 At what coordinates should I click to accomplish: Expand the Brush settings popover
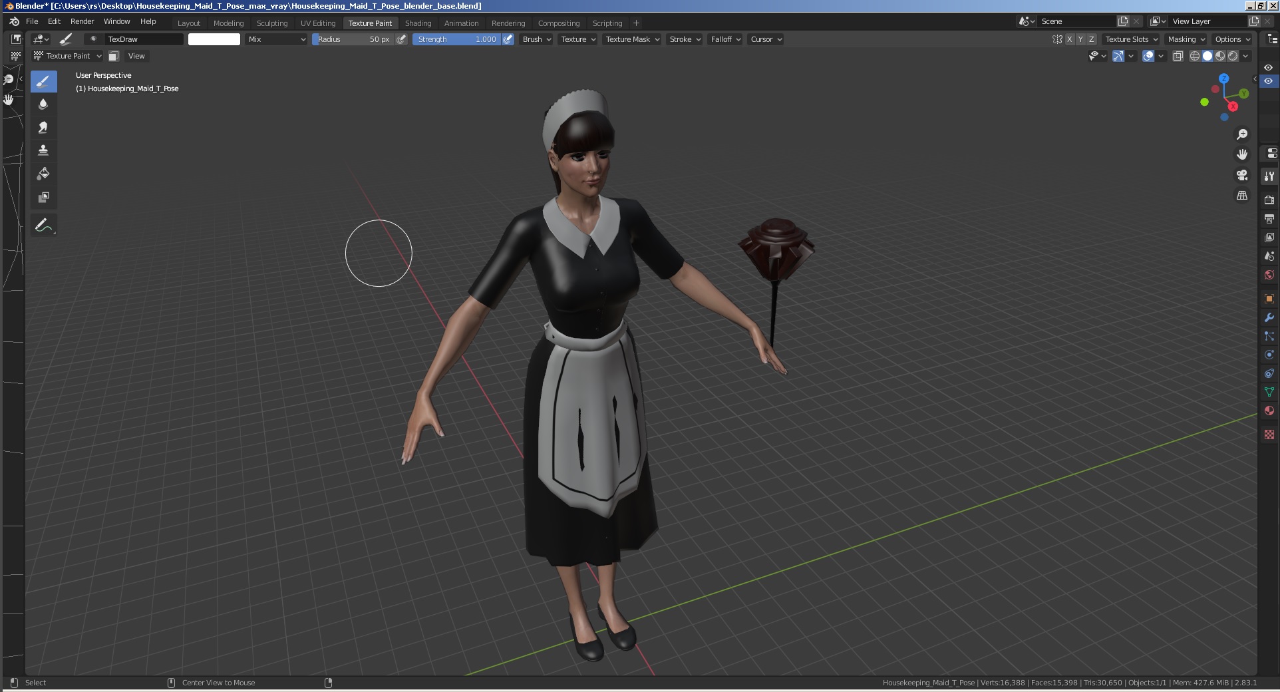pyautogui.click(x=537, y=39)
